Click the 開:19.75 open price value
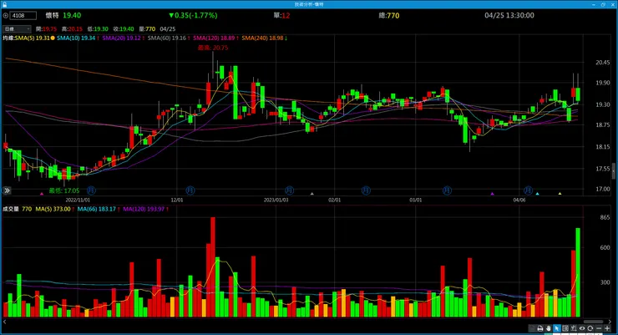The width and height of the screenshot is (618, 335). [x=46, y=29]
